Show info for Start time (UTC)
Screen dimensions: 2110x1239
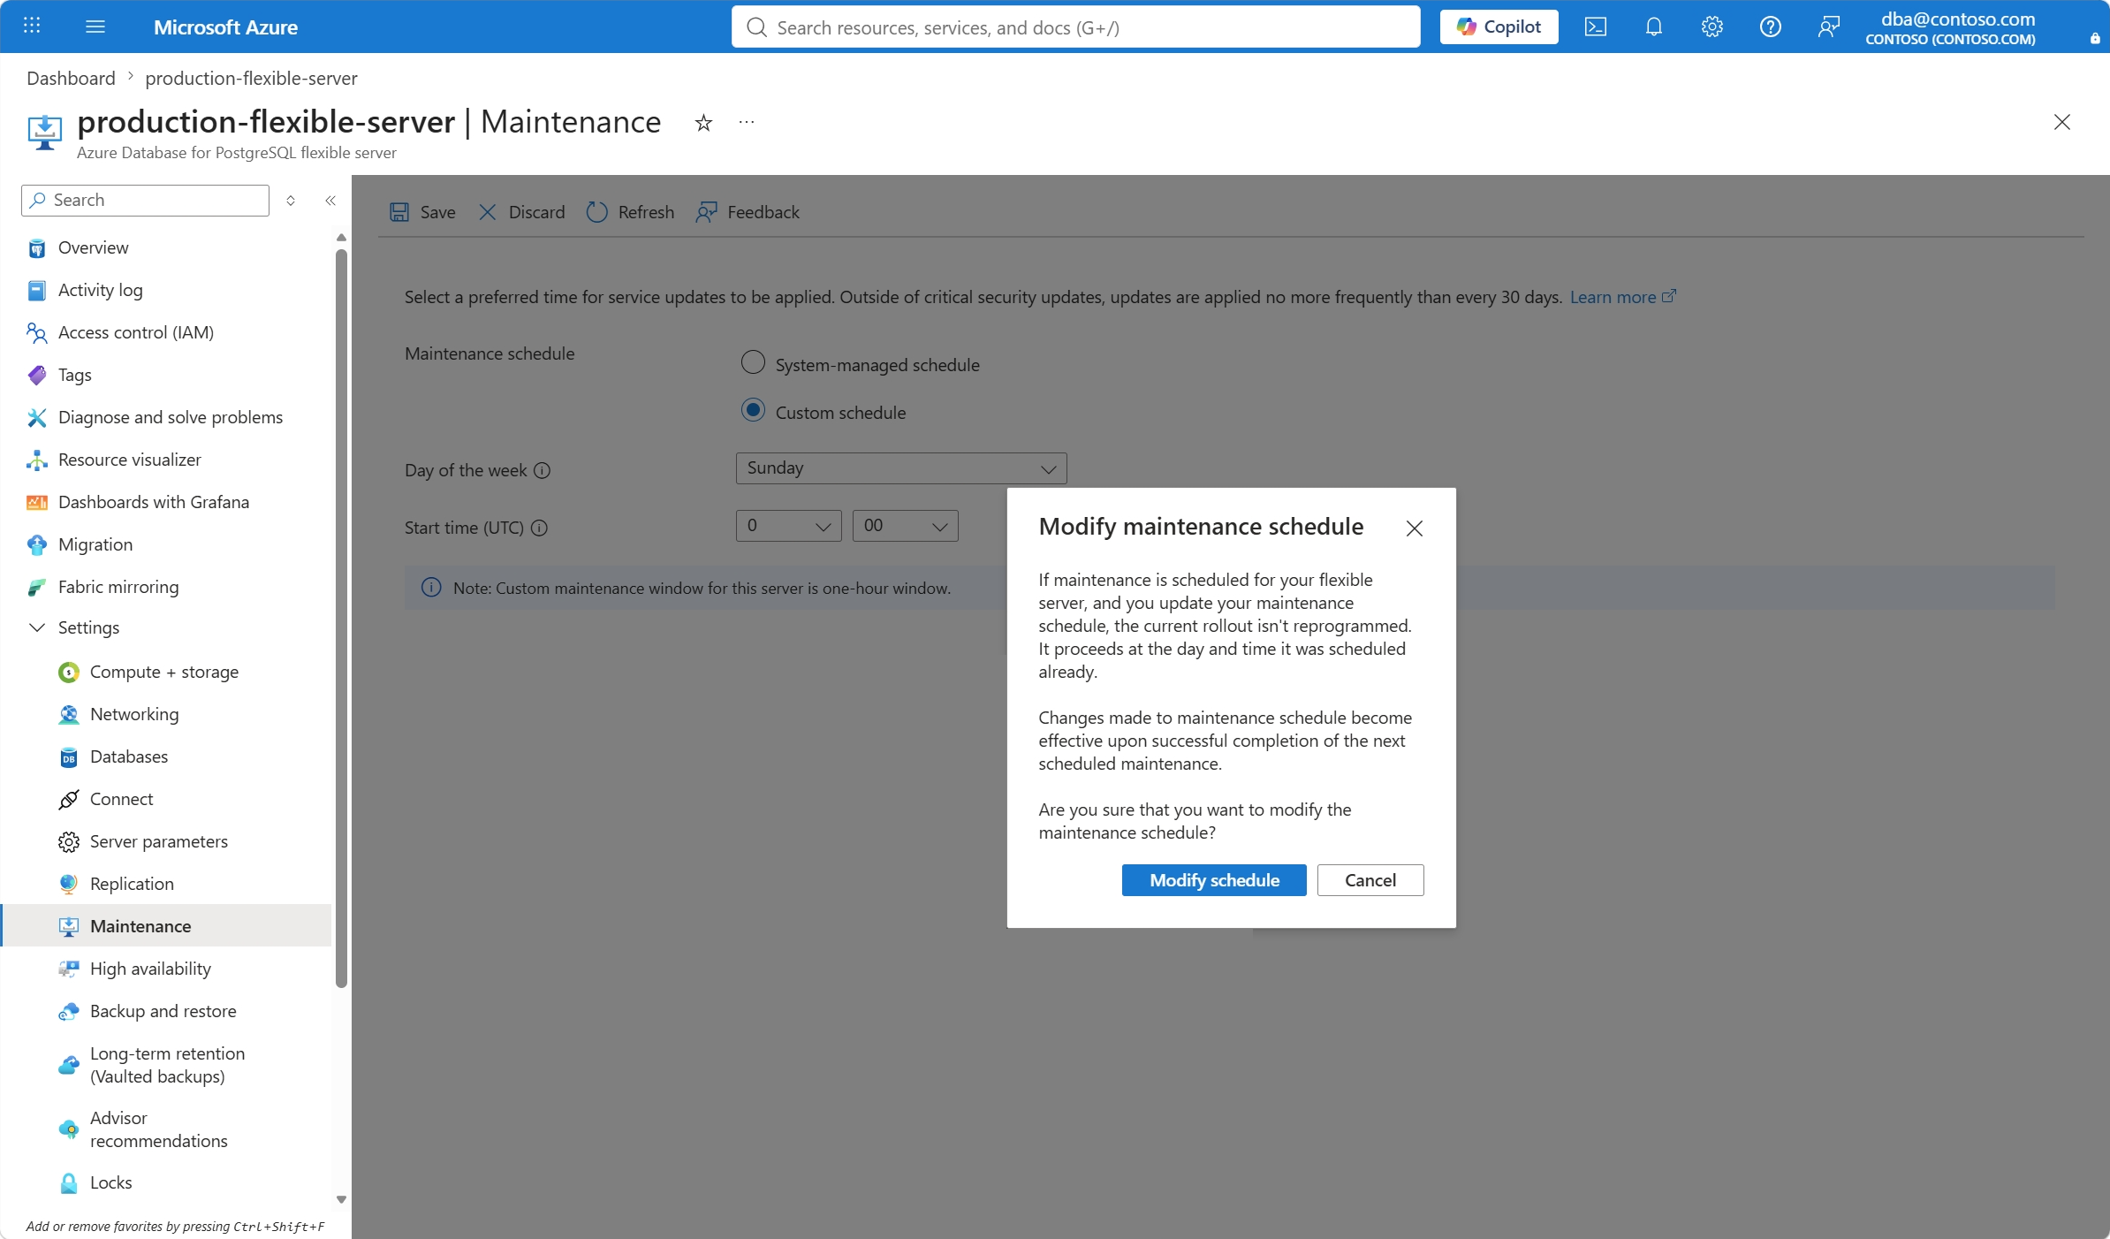click(539, 528)
